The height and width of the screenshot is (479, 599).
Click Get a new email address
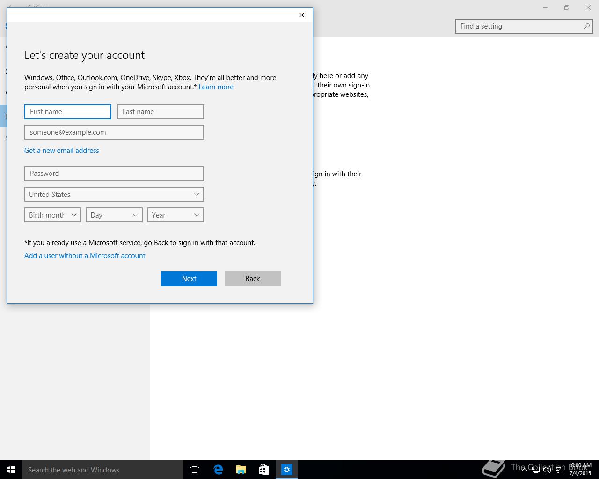coord(62,151)
